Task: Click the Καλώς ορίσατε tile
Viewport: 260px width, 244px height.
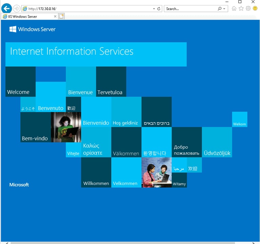Action: [96, 142]
